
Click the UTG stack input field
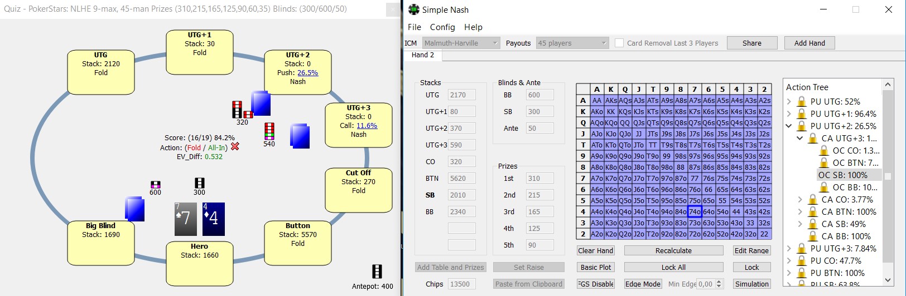tap(461, 95)
